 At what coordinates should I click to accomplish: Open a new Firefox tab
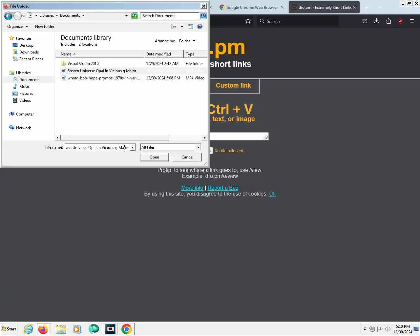(367, 7)
